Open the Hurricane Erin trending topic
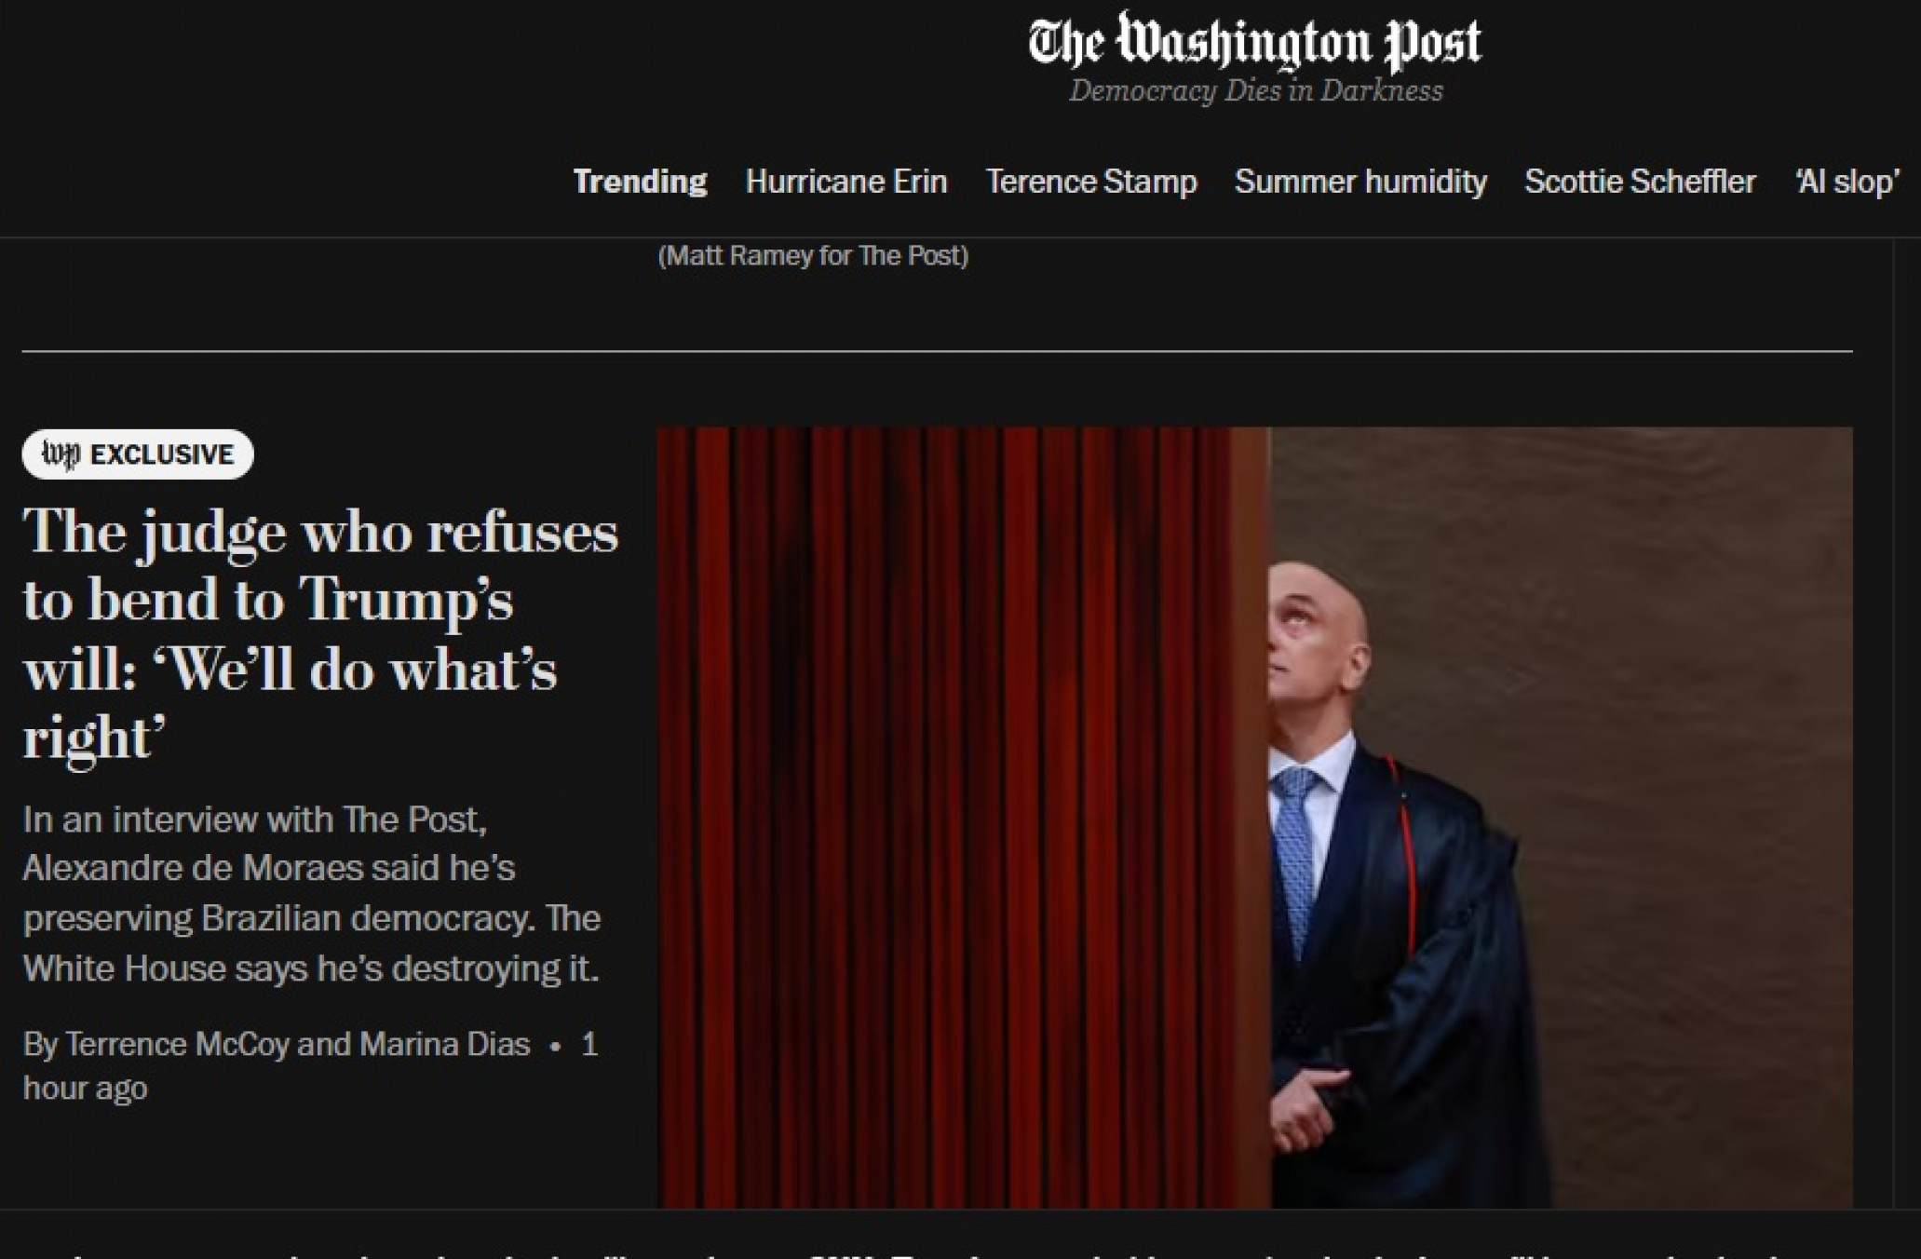Screen dimensions: 1921x1259 pos(846,182)
